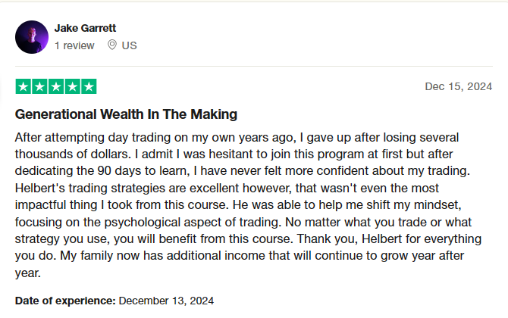
Task: Click the final word 'year.' of the review
Action: tap(28, 273)
